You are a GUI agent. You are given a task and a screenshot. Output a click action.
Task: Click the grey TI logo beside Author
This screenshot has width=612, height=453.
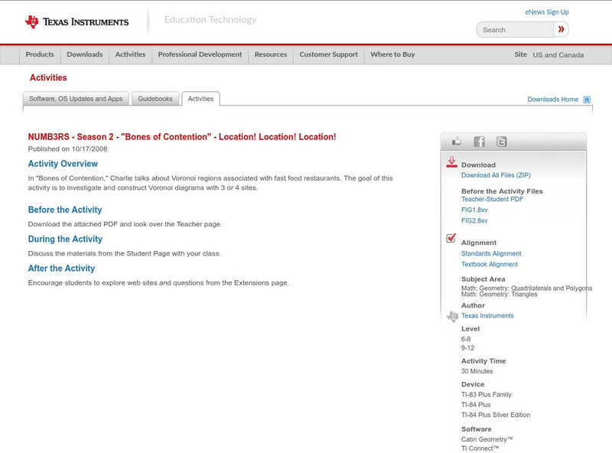pos(452,316)
